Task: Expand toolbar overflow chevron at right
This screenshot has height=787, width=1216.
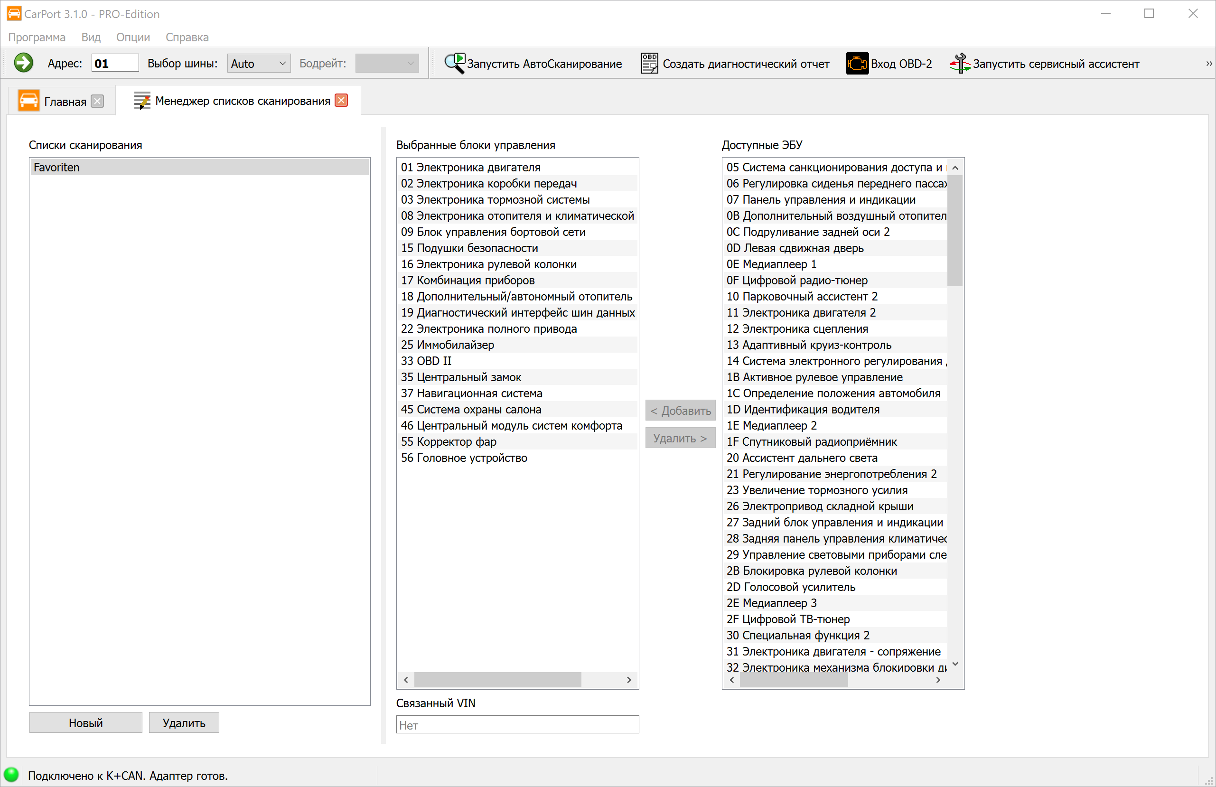Action: point(1208,64)
